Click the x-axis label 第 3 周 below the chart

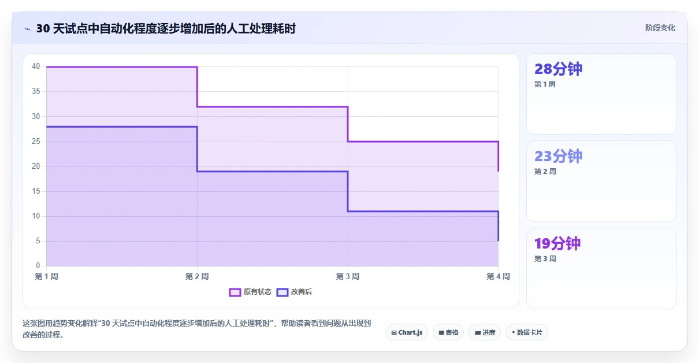pyautogui.click(x=348, y=277)
